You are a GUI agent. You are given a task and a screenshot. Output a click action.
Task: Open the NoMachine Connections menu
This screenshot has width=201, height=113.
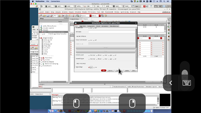click(x=55, y=1)
